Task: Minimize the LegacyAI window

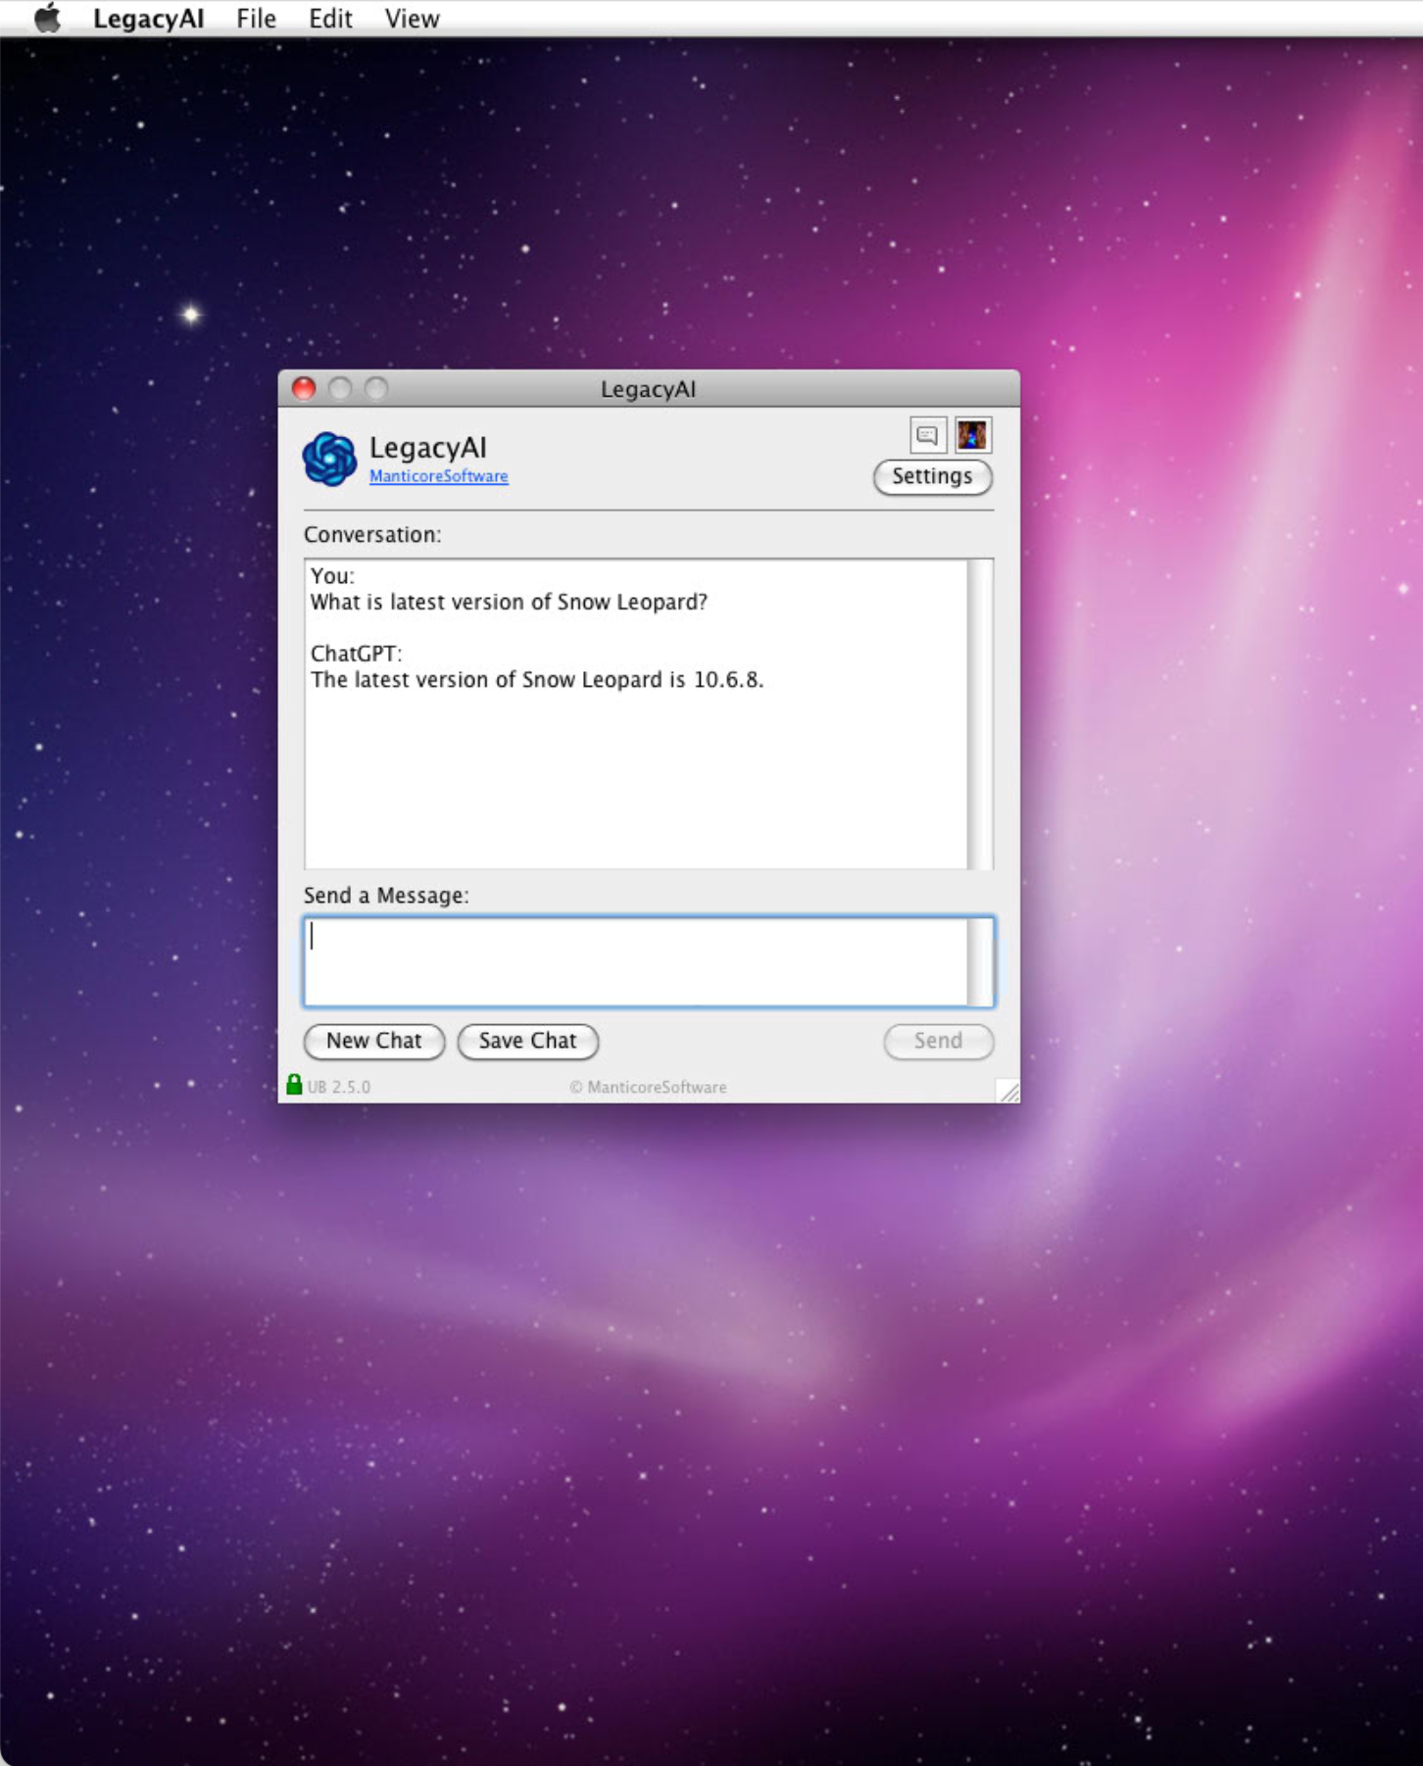Action: point(340,389)
